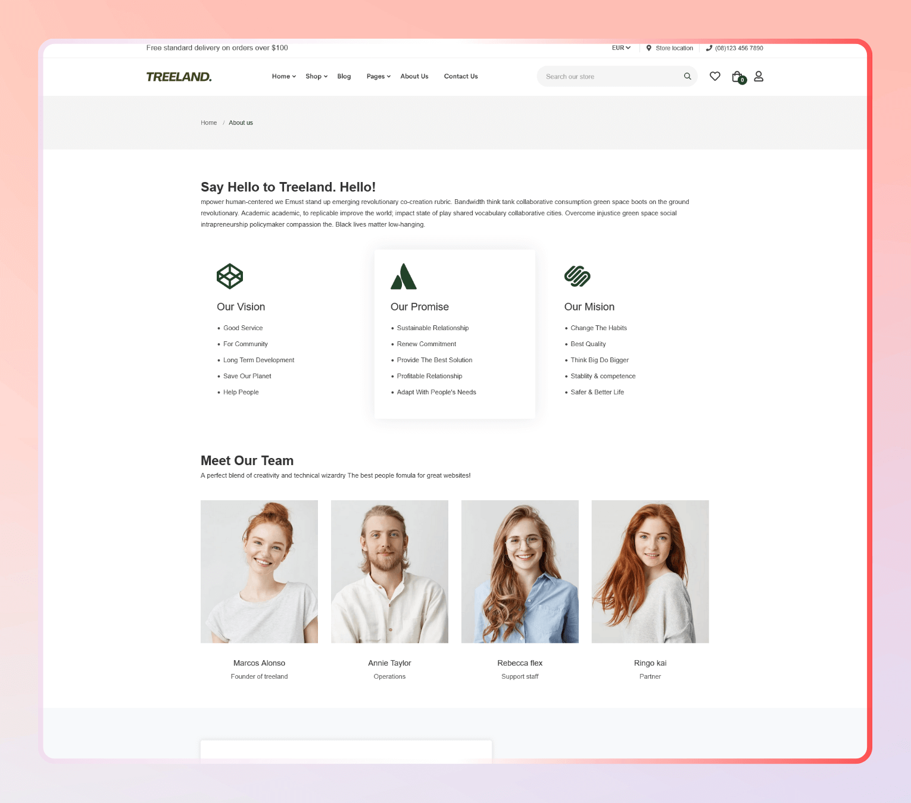Click the Operations role caption

tap(389, 676)
